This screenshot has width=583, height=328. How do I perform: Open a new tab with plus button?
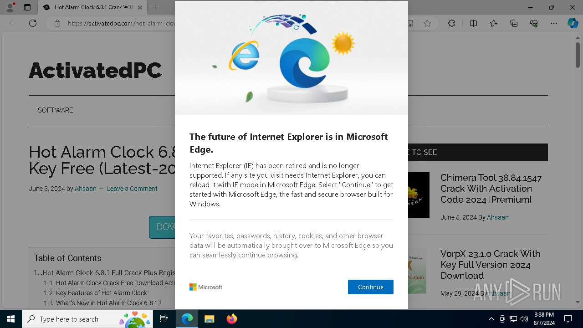coord(155,7)
